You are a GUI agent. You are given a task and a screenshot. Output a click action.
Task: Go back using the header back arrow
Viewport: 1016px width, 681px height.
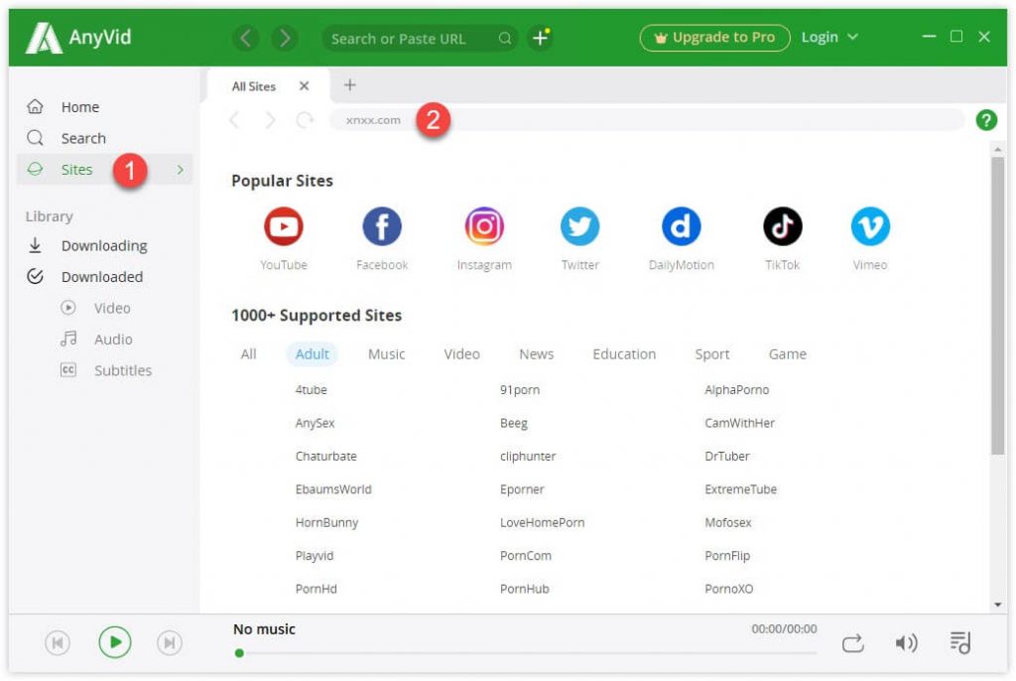pos(246,39)
